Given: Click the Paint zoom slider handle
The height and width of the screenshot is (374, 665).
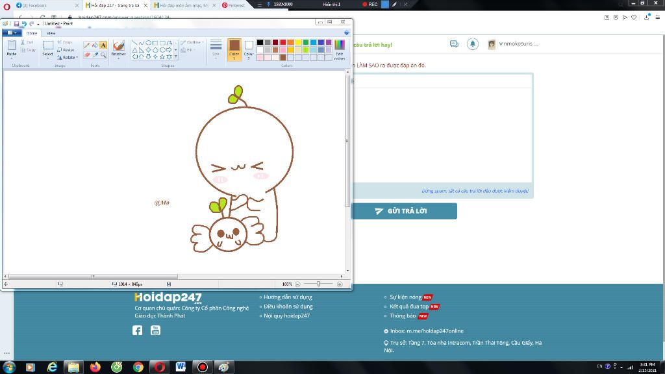Looking at the screenshot, I should point(318,284).
